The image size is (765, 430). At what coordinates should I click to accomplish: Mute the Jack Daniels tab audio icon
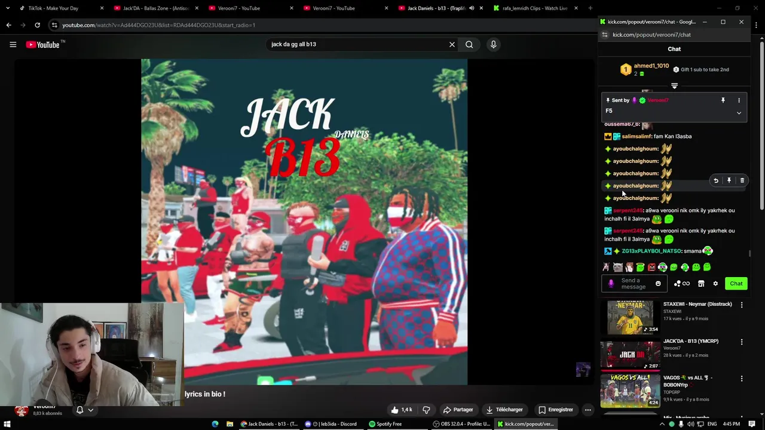pyautogui.click(x=471, y=8)
